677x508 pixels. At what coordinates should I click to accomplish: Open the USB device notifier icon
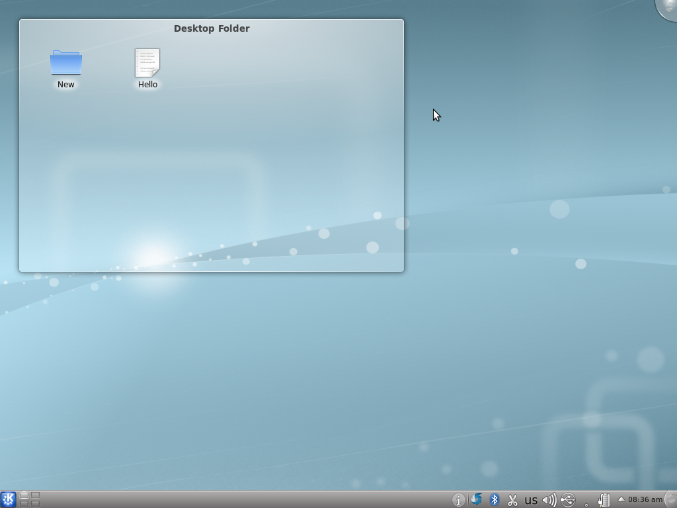567,499
